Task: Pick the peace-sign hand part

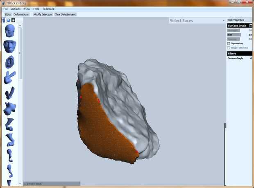Action: click(10, 77)
